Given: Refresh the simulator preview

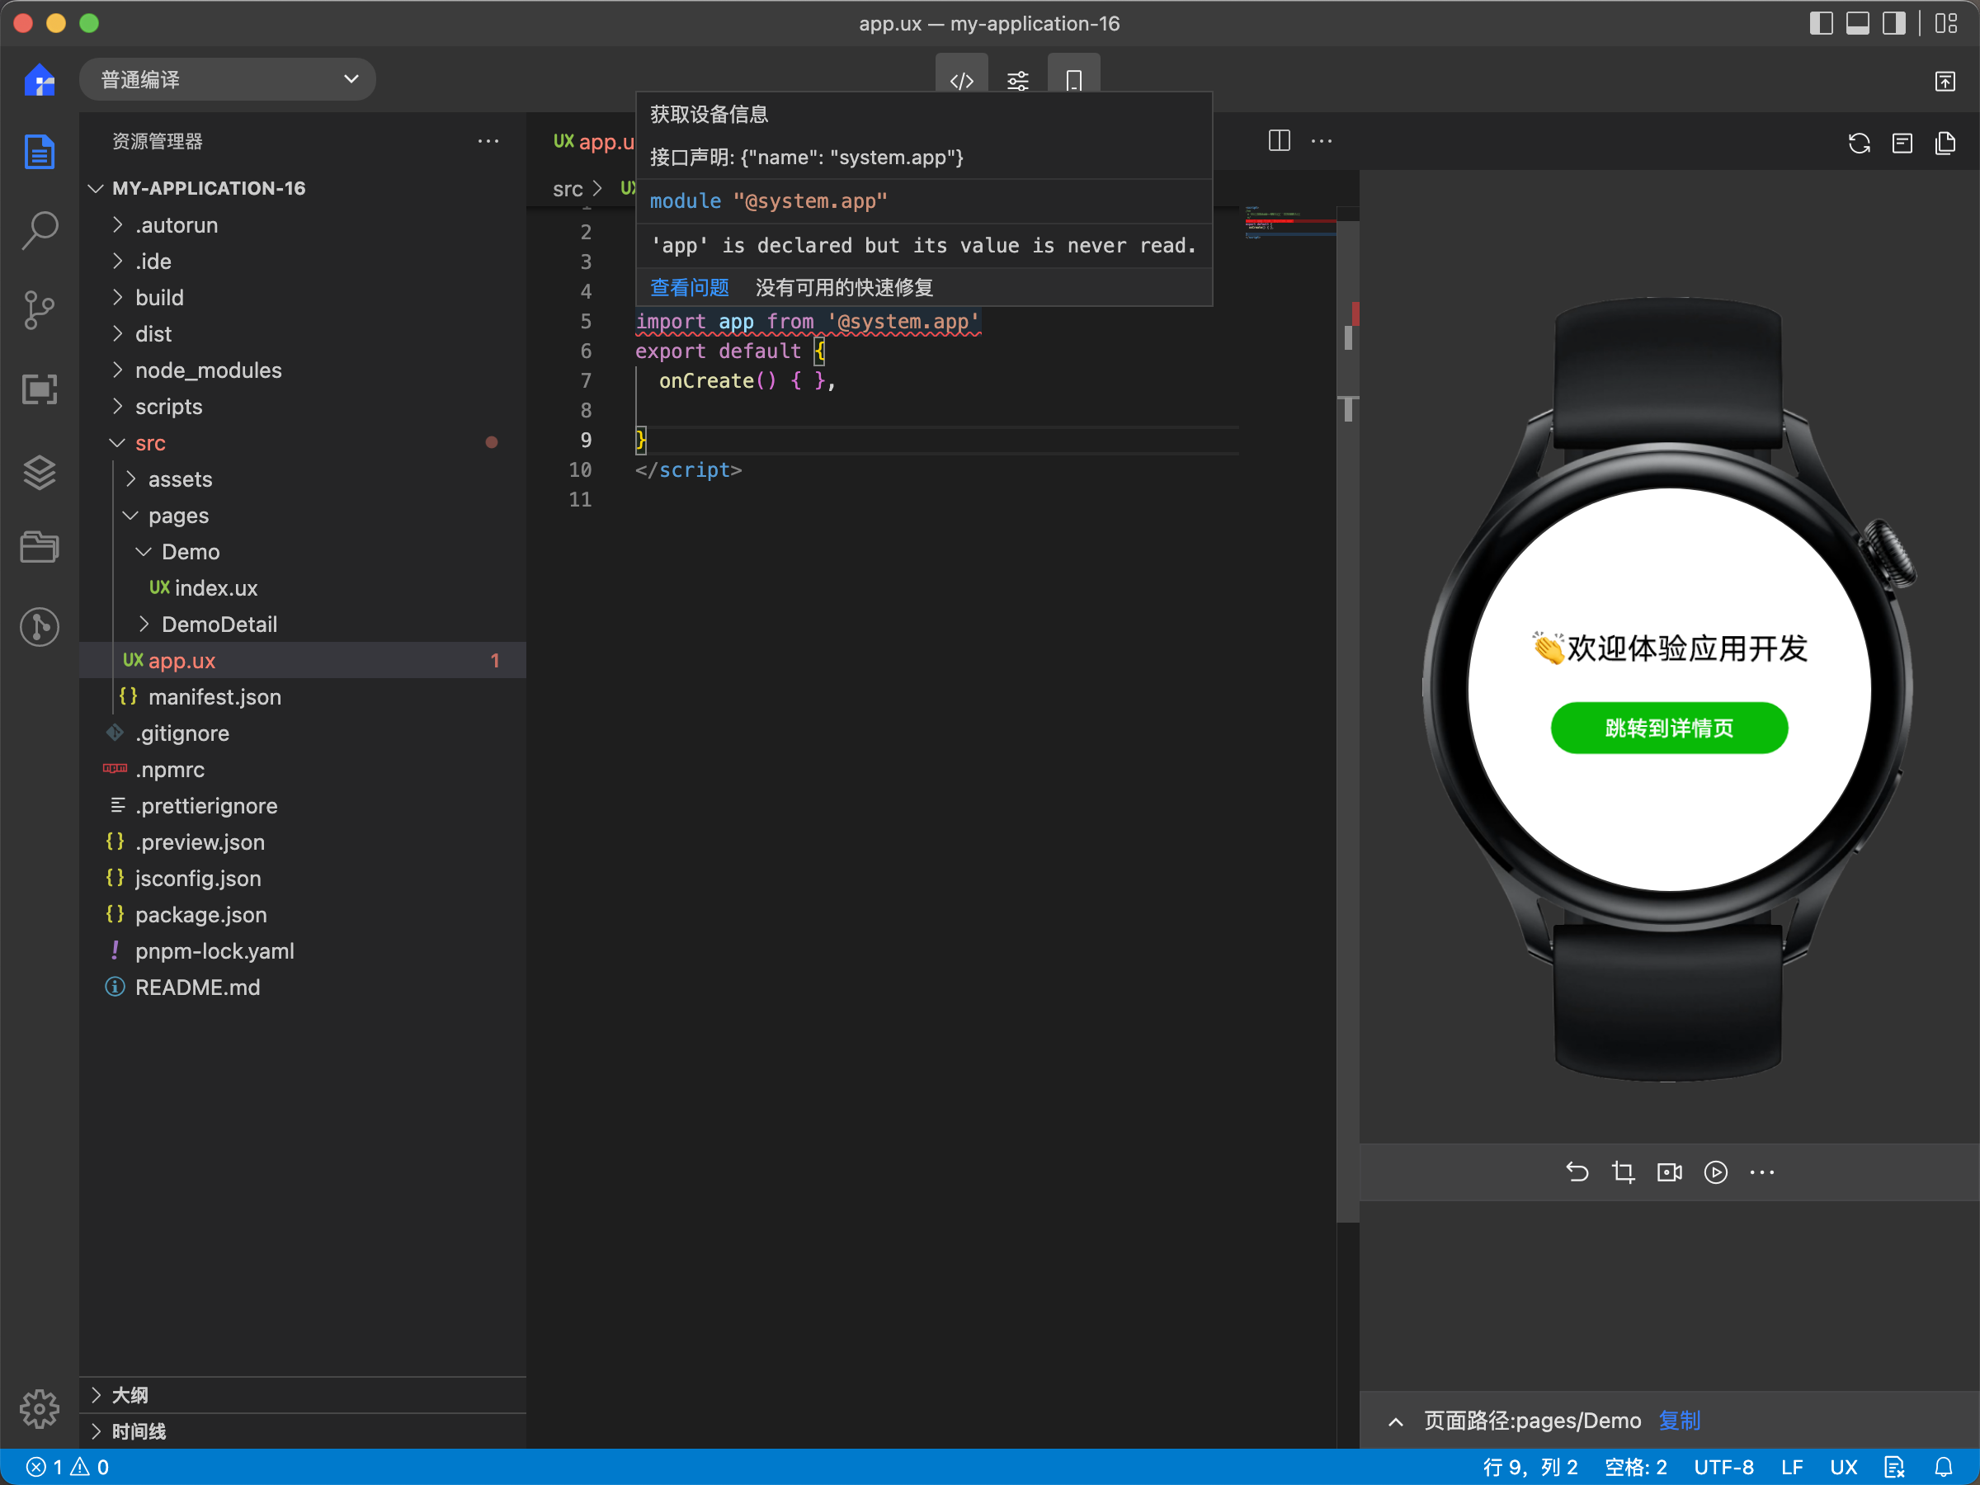Looking at the screenshot, I should point(1858,143).
